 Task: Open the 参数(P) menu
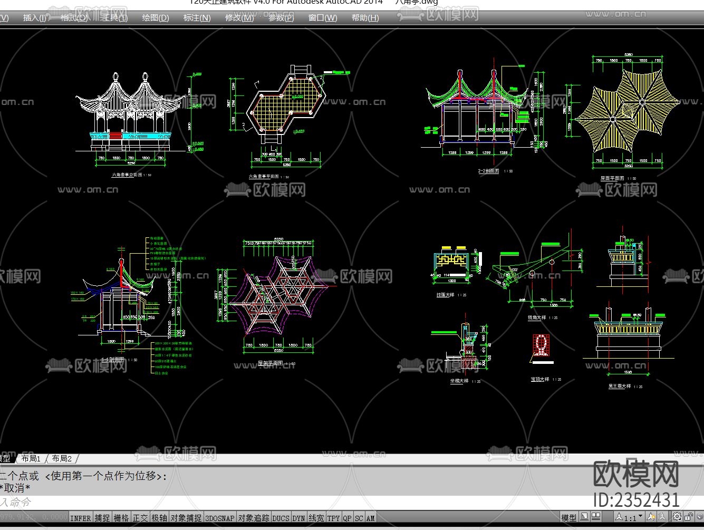pos(281,17)
